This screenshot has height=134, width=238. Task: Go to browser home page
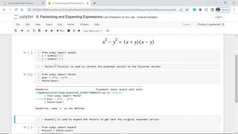[x=22, y=10]
